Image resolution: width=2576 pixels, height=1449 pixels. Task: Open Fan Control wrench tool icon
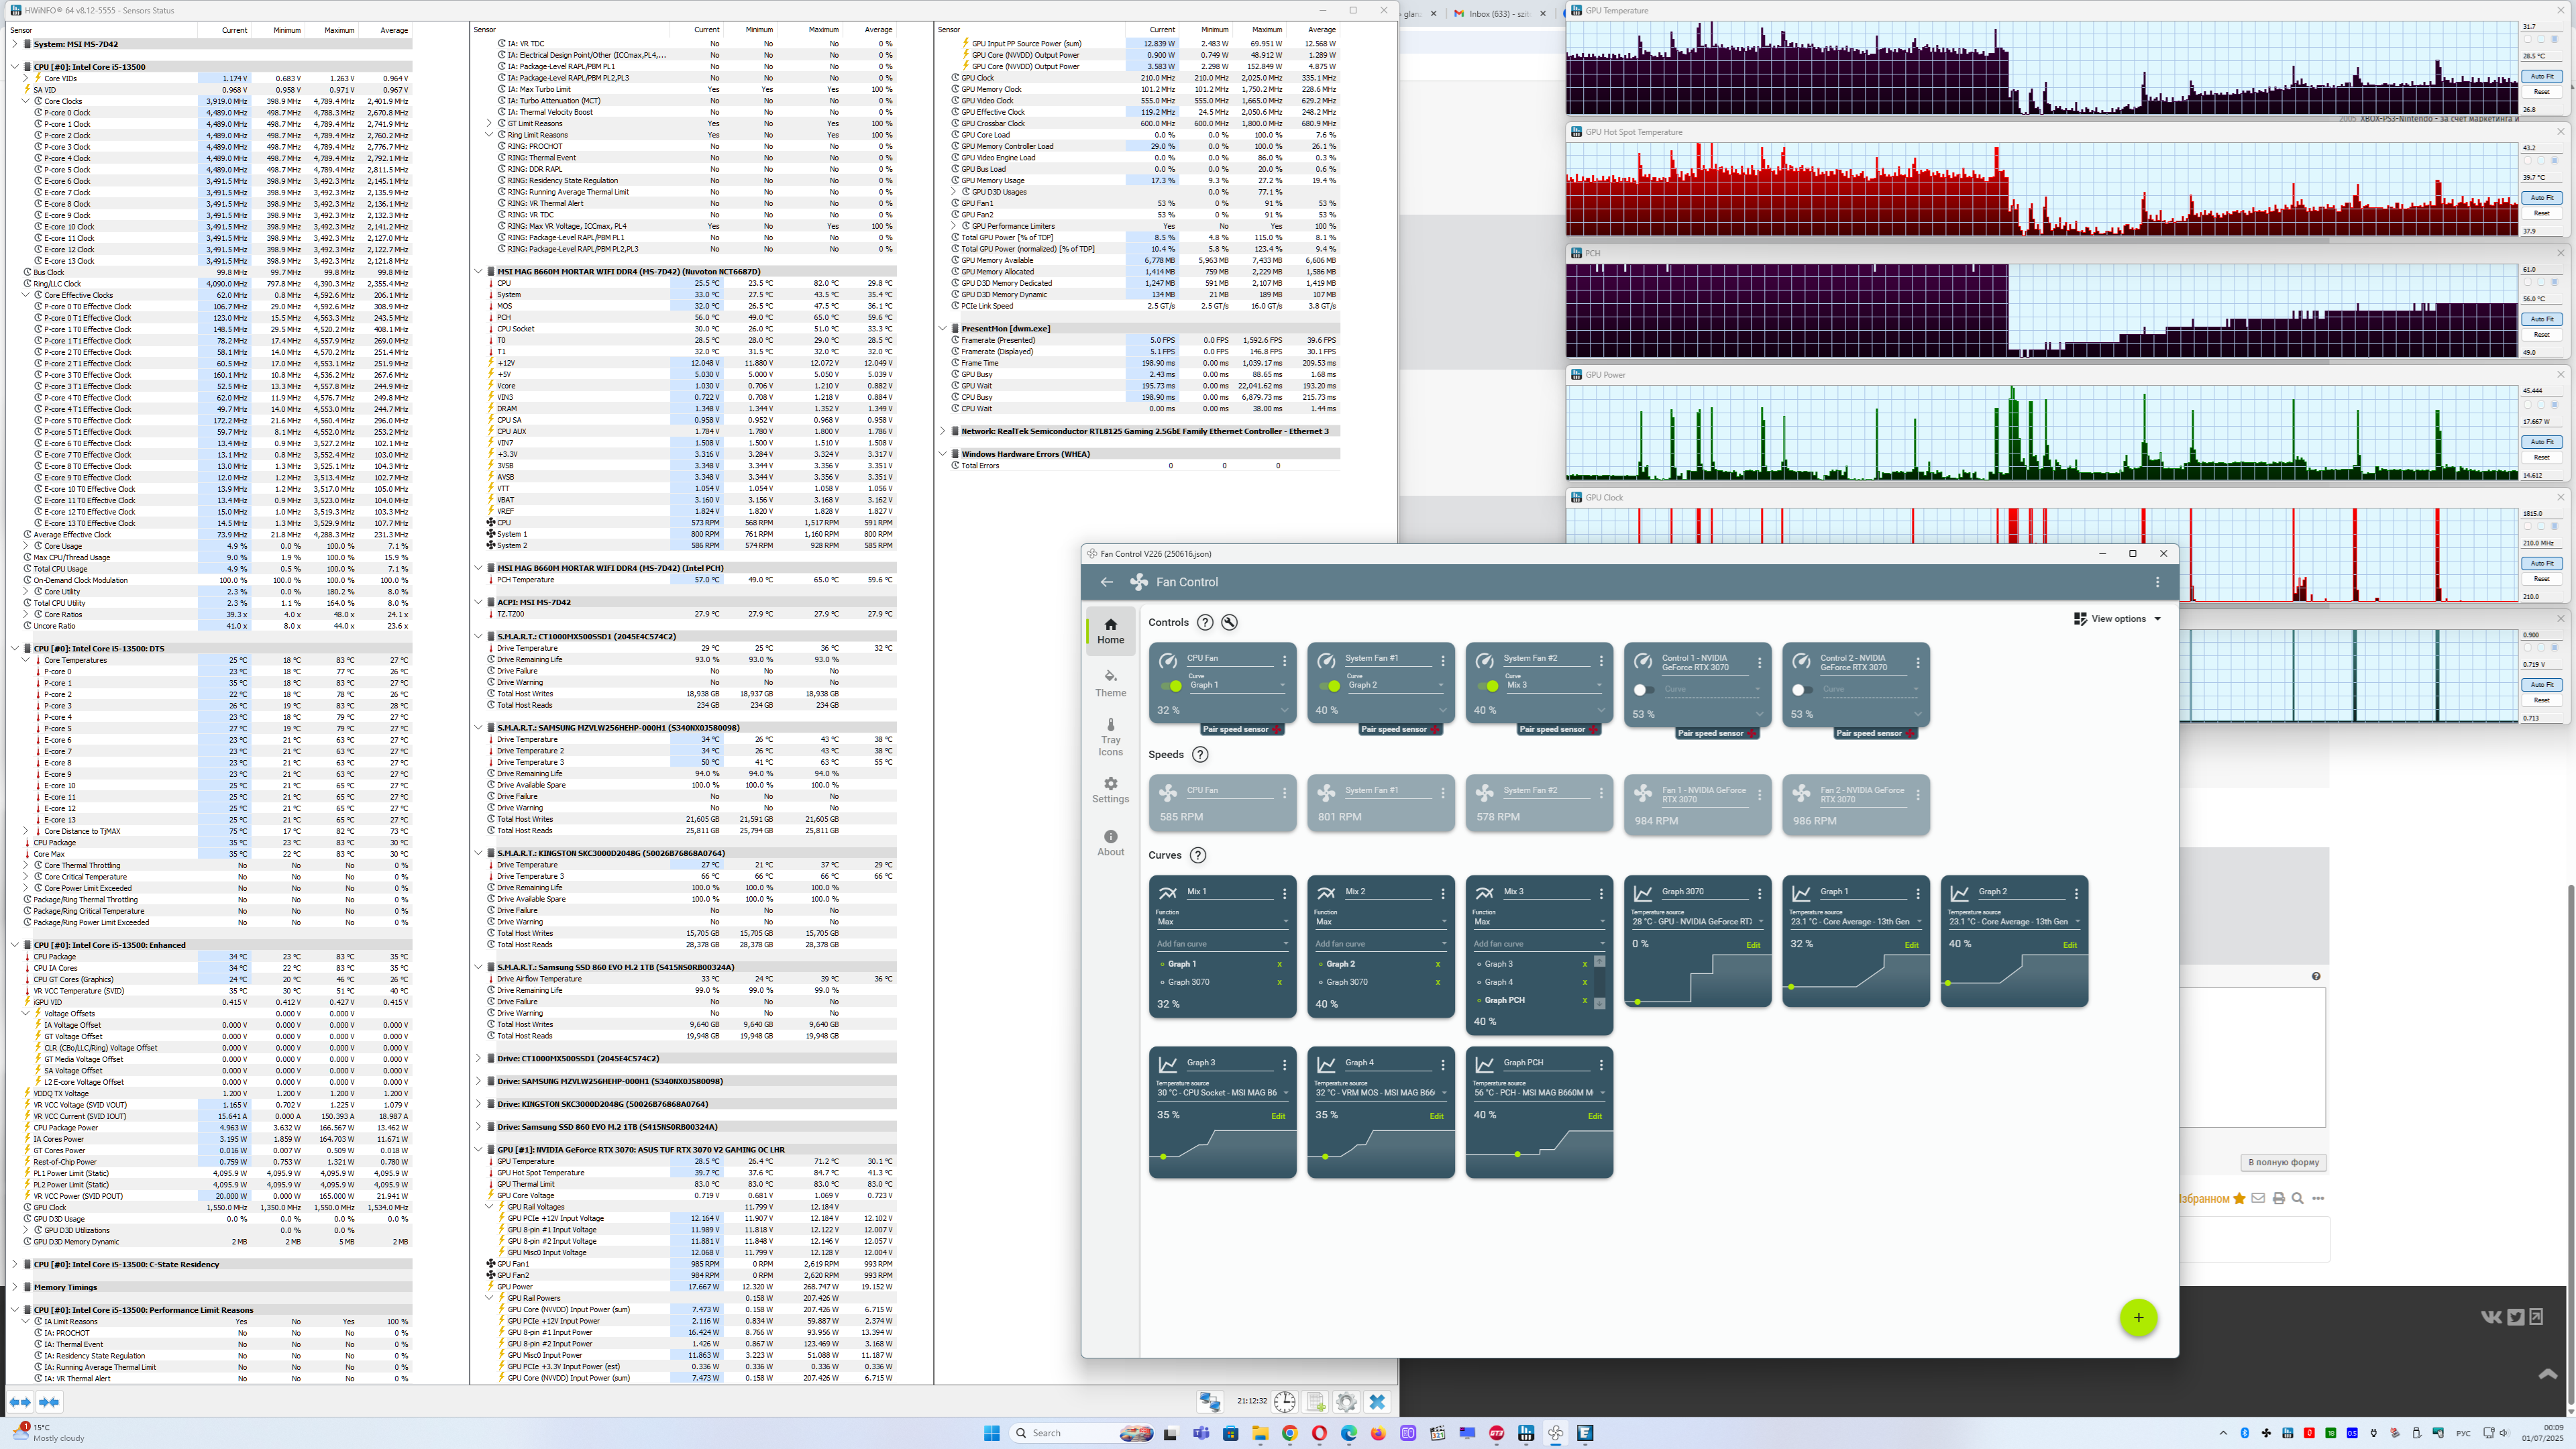pos(1229,622)
